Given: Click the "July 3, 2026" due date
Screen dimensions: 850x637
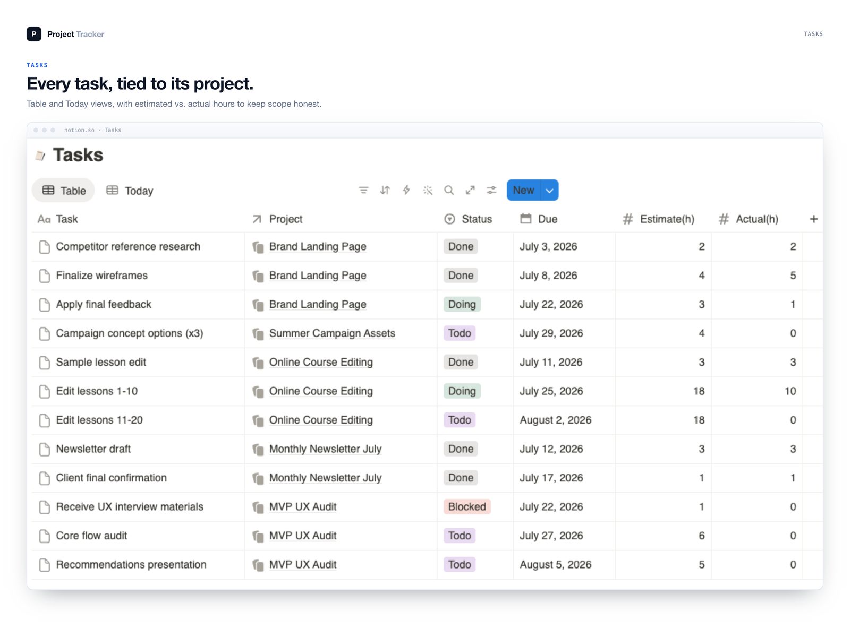Looking at the screenshot, I should pos(548,247).
